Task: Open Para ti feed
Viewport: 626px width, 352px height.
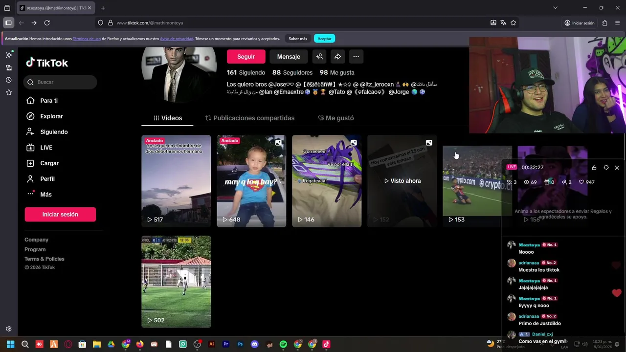Action: coord(49,101)
